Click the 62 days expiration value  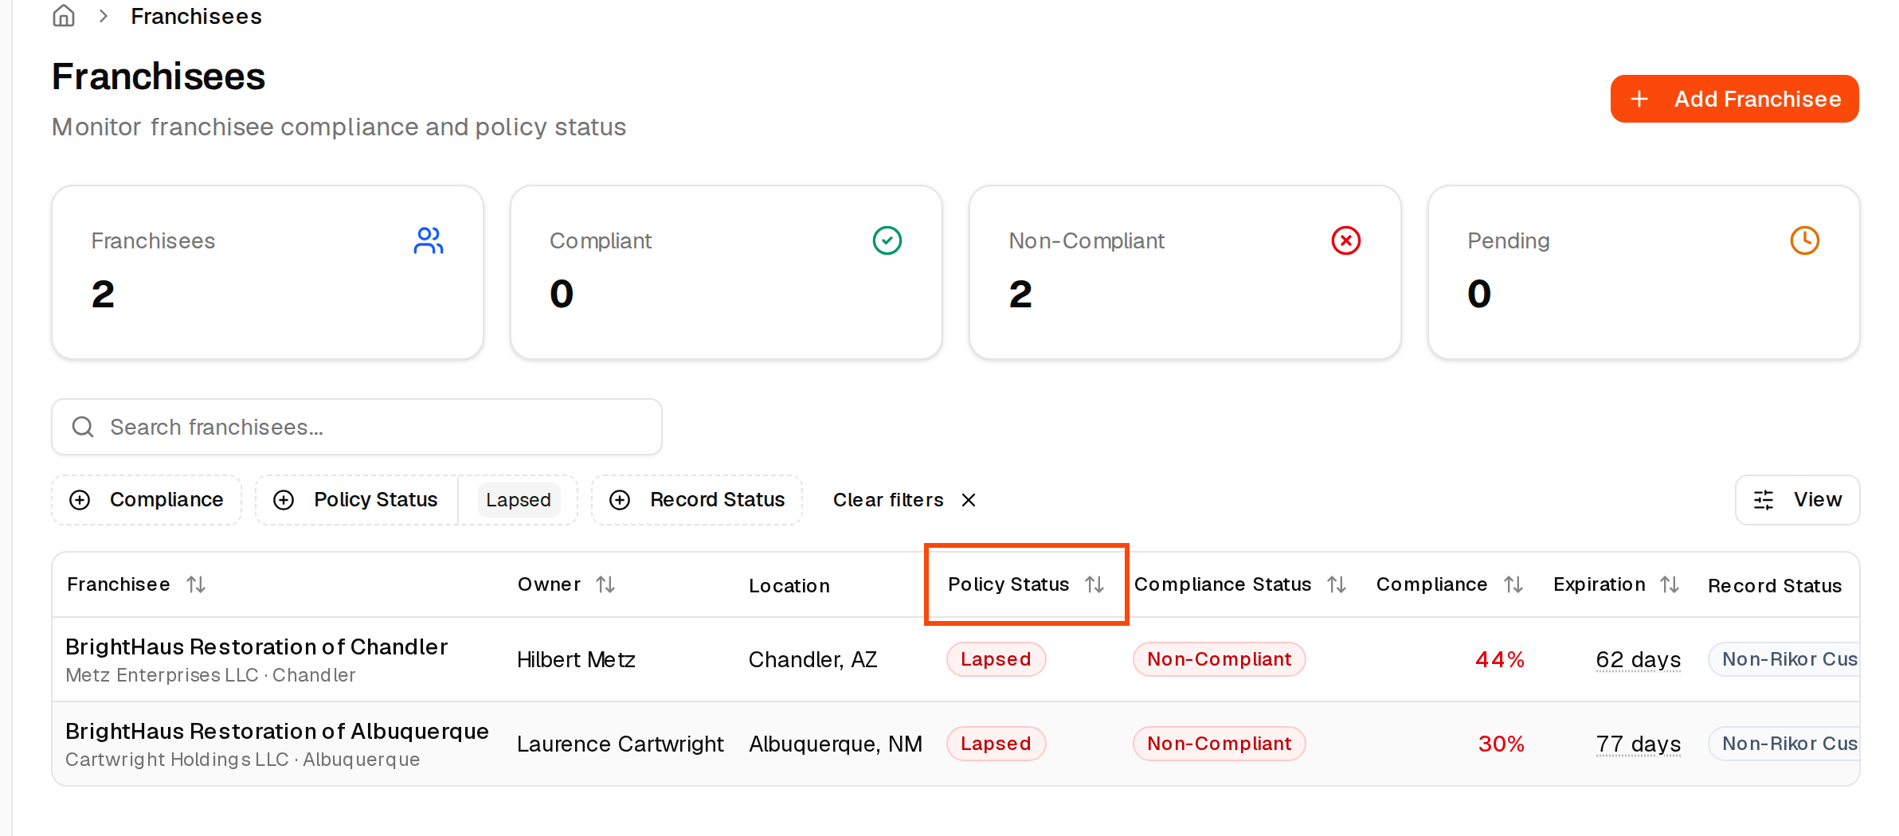pyautogui.click(x=1638, y=659)
